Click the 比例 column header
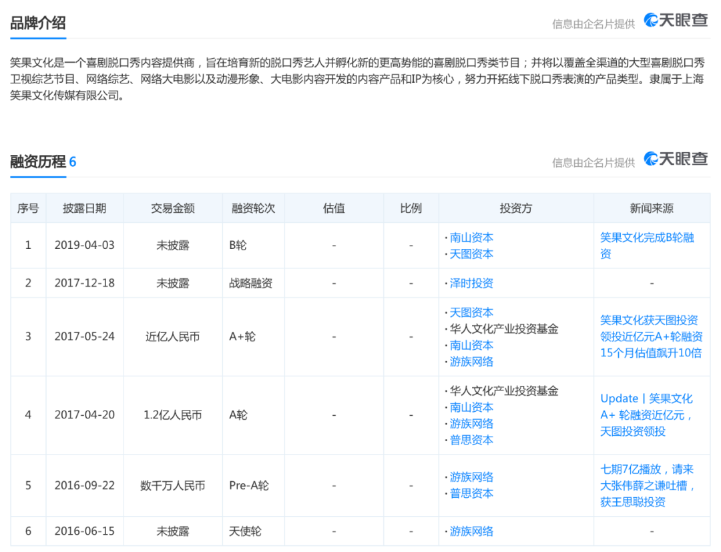The height and width of the screenshot is (552, 721). click(x=411, y=208)
